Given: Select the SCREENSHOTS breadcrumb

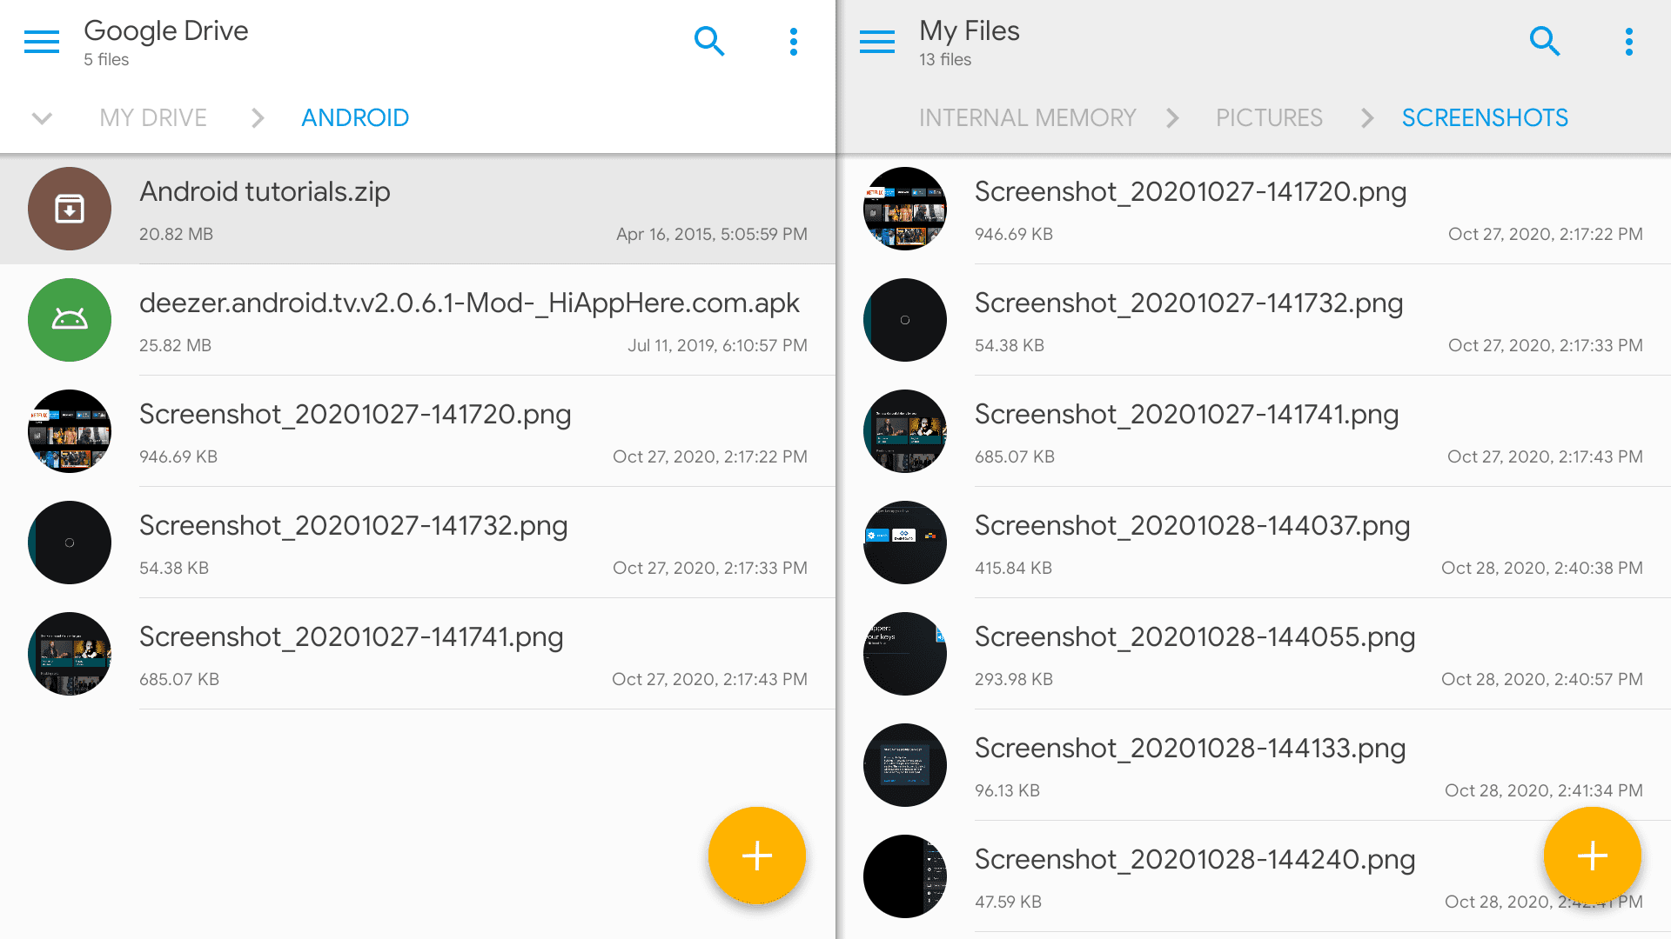Looking at the screenshot, I should (1485, 117).
